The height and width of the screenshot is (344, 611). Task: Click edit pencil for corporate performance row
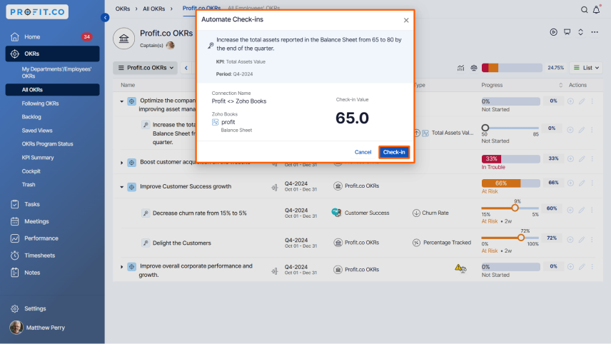[x=582, y=267]
